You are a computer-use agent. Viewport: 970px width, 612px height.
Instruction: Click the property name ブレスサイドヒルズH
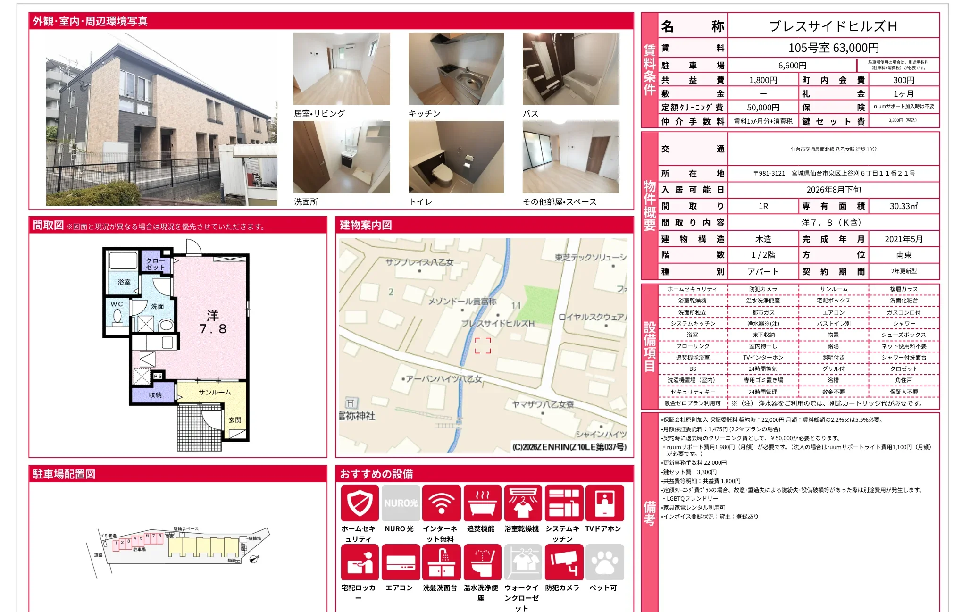pos(833,26)
